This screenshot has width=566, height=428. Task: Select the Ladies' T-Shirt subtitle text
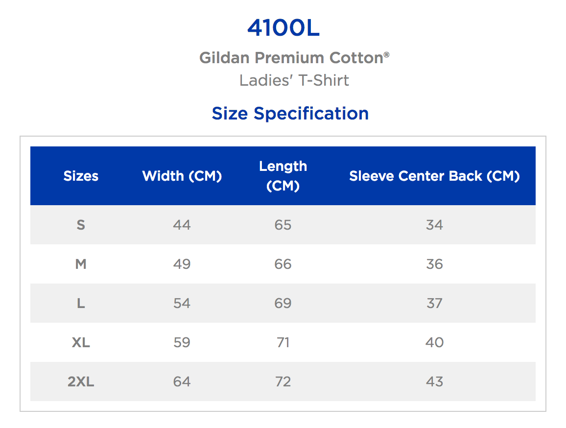click(x=294, y=80)
